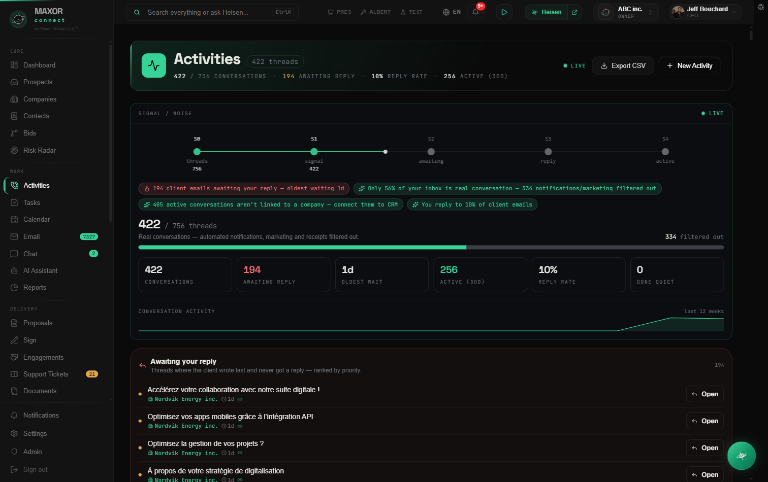The width and height of the screenshot is (768, 482).
Task: Open the Dashboard page icon
Action: 14,65
